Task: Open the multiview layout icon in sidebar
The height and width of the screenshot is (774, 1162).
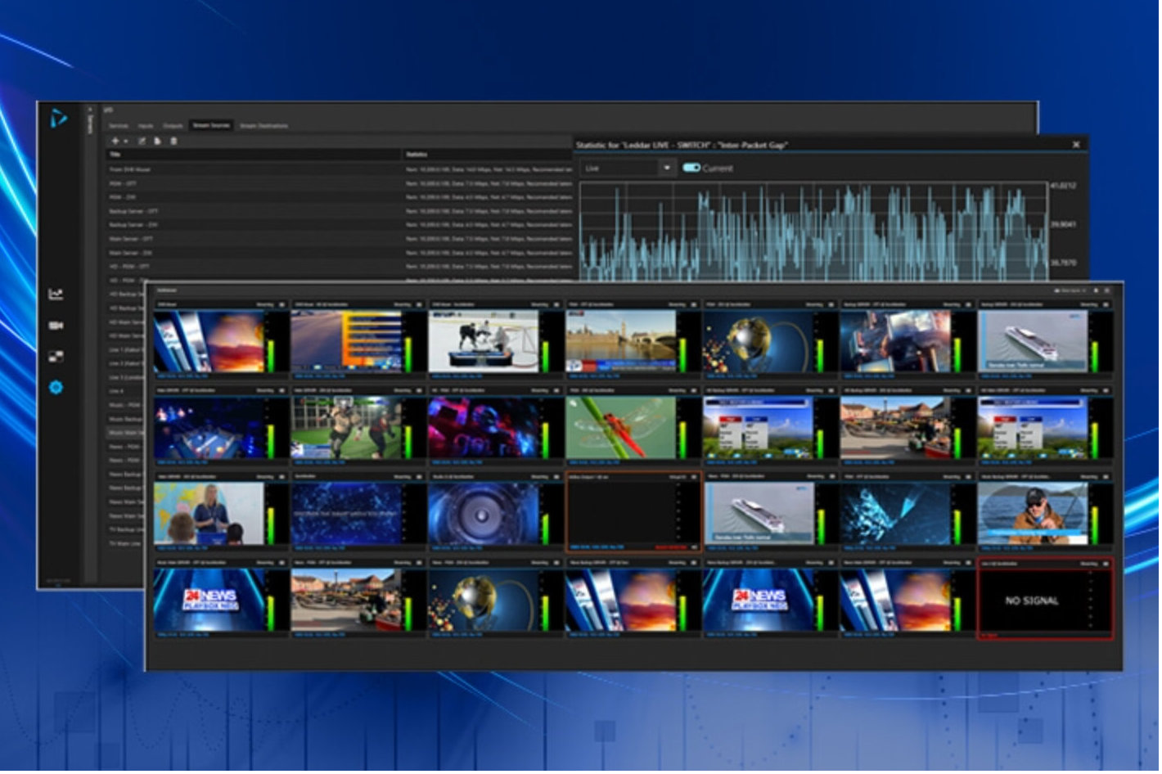Action: (56, 357)
